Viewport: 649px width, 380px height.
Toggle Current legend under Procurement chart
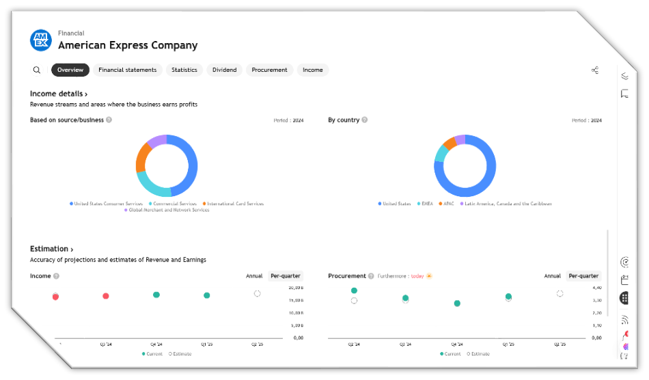[450, 354]
